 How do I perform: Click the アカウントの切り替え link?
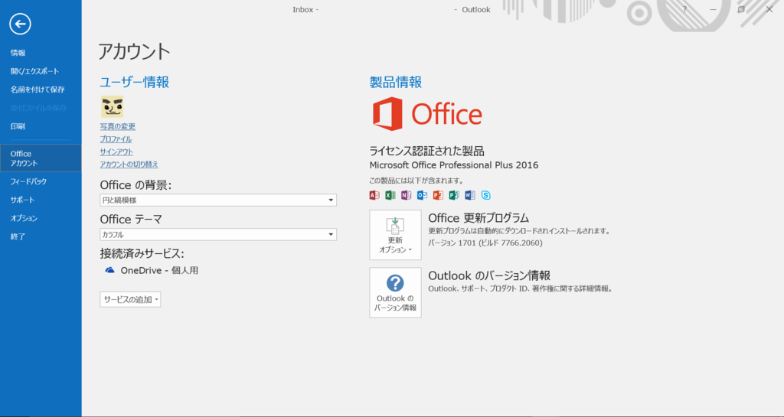pos(129,165)
